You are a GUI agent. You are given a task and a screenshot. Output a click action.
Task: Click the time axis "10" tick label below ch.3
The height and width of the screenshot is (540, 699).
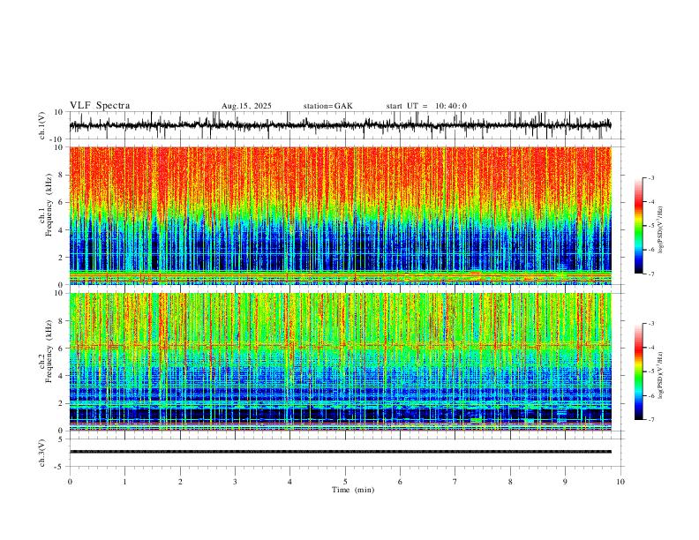pos(620,482)
